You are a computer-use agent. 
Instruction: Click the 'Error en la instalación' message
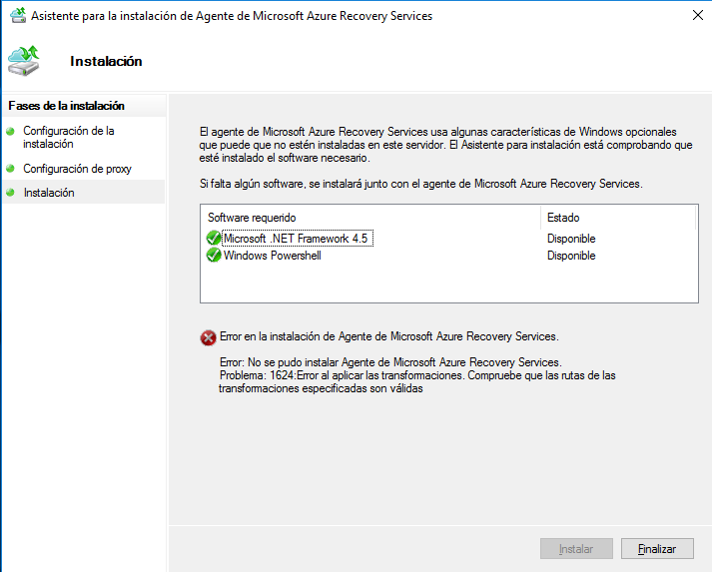coord(389,336)
